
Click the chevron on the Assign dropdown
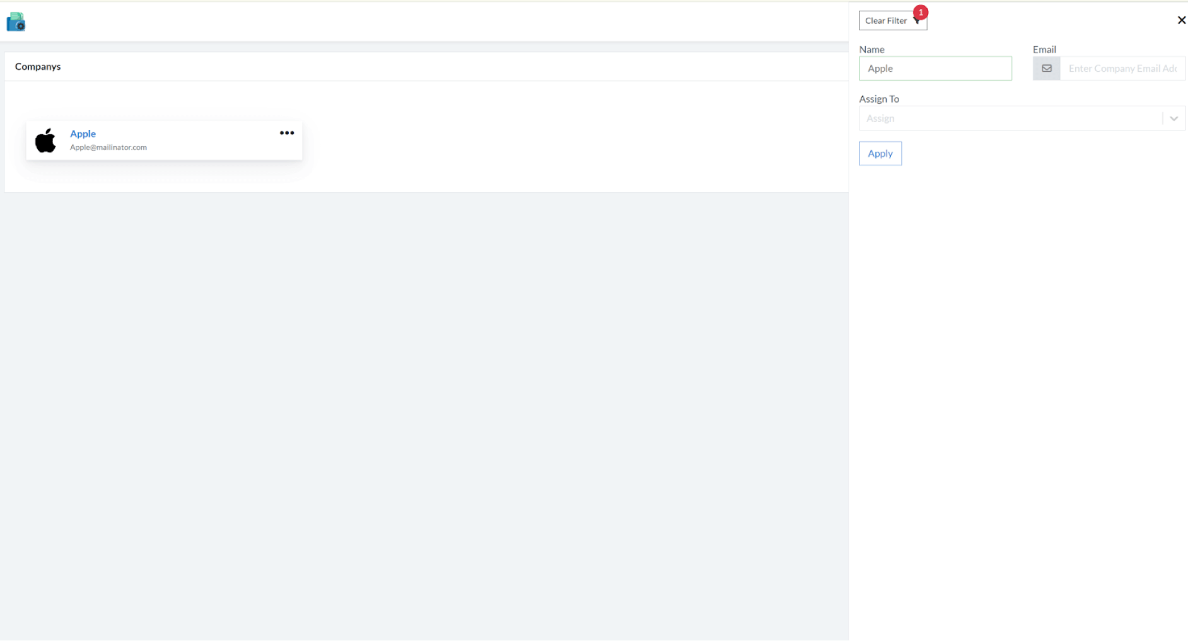tap(1173, 118)
